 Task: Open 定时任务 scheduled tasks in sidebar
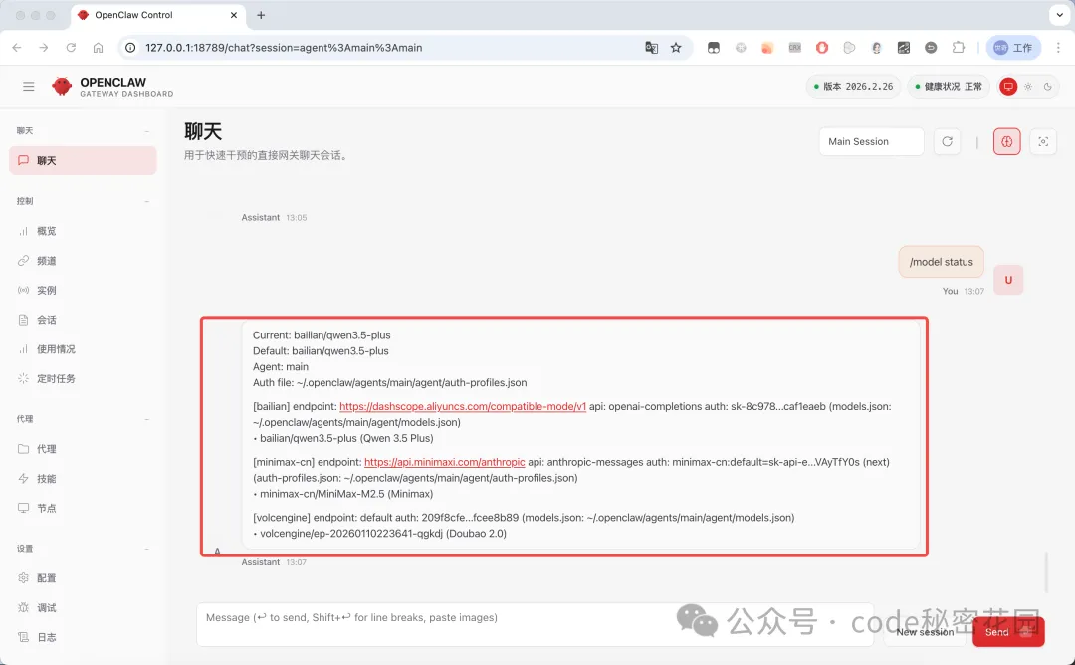(83, 378)
